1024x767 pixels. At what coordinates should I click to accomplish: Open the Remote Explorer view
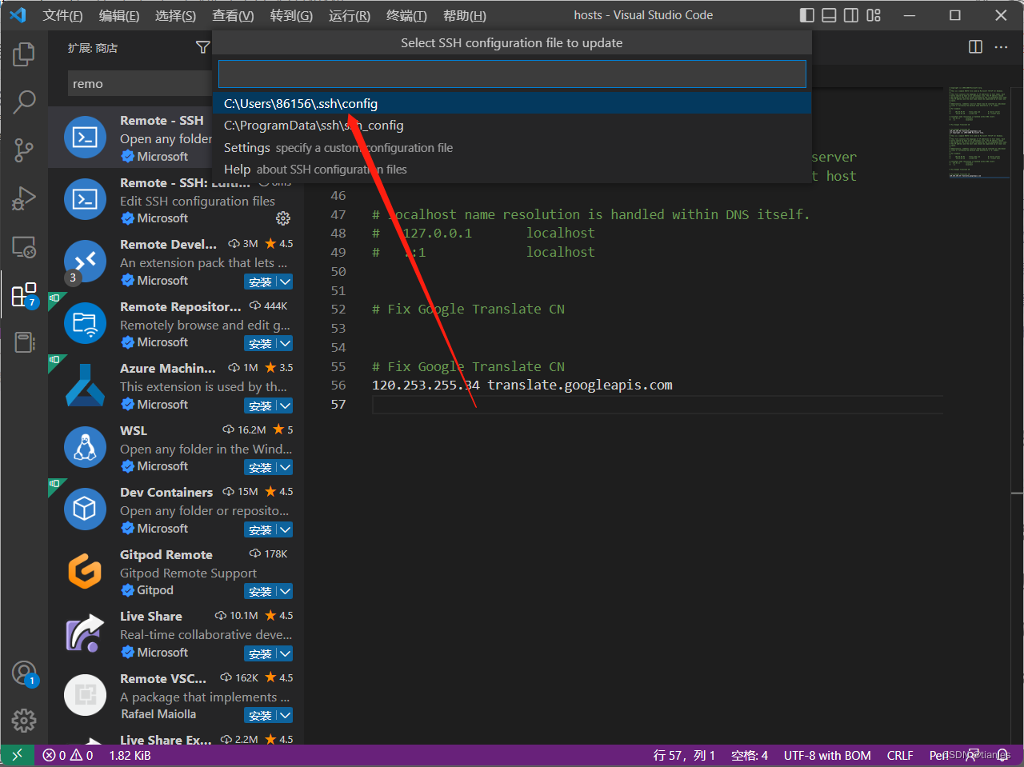(24, 247)
